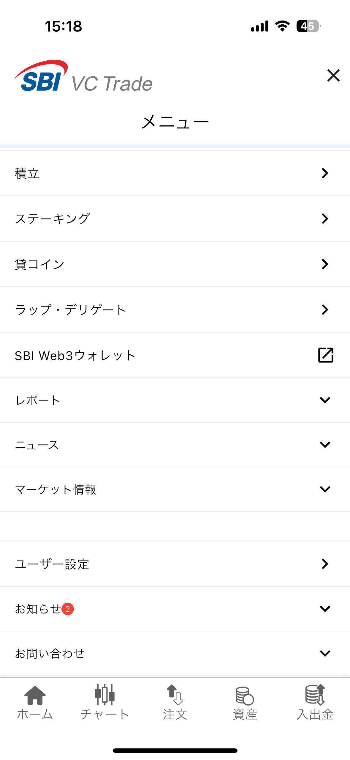This screenshot has height=760, width=350.
Task: Open the Assets (資産) coins icon
Action: [x=245, y=695]
